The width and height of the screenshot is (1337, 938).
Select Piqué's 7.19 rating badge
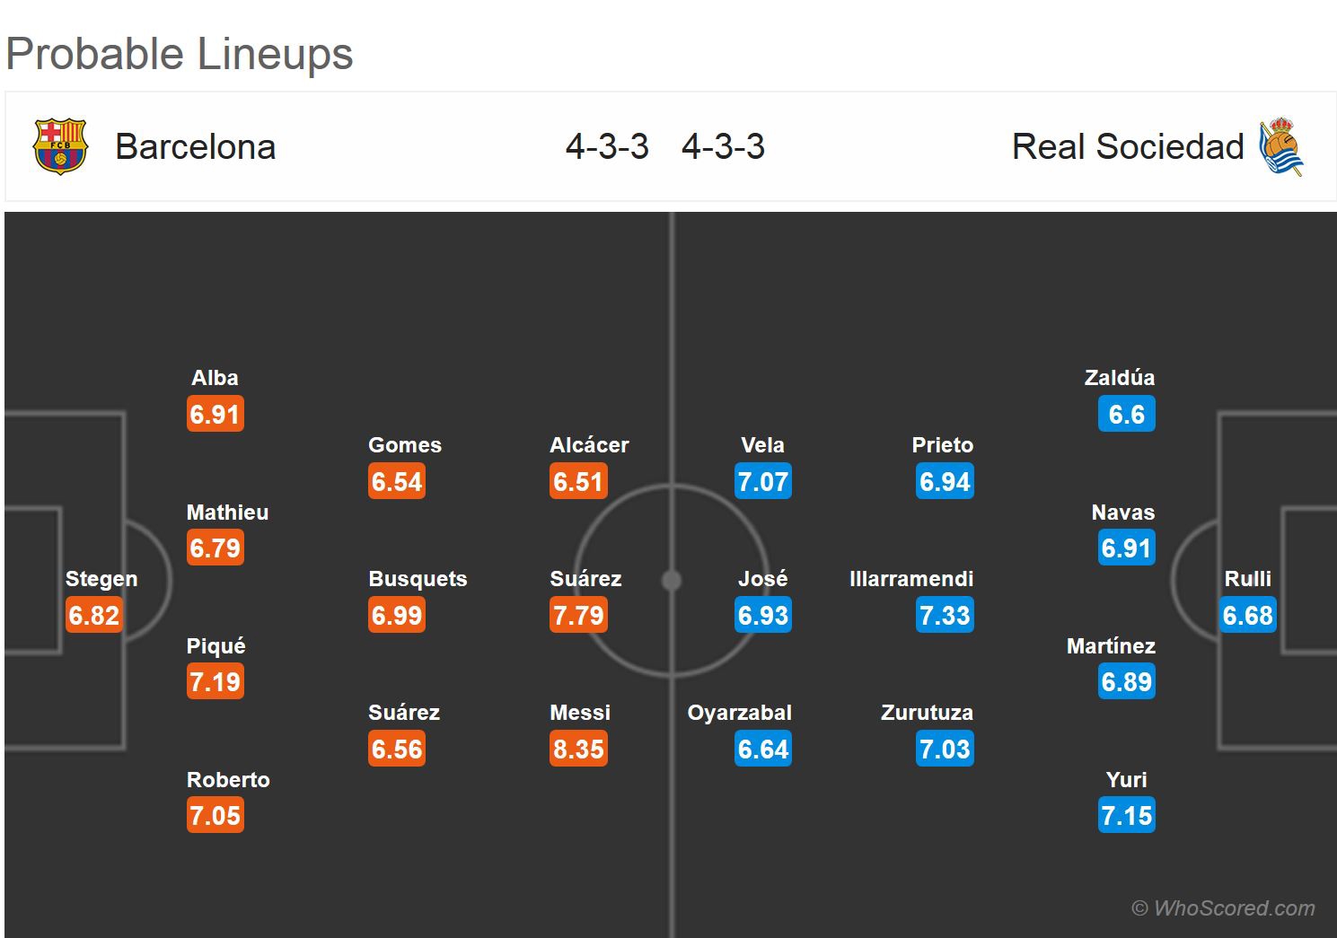pos(216,682)
